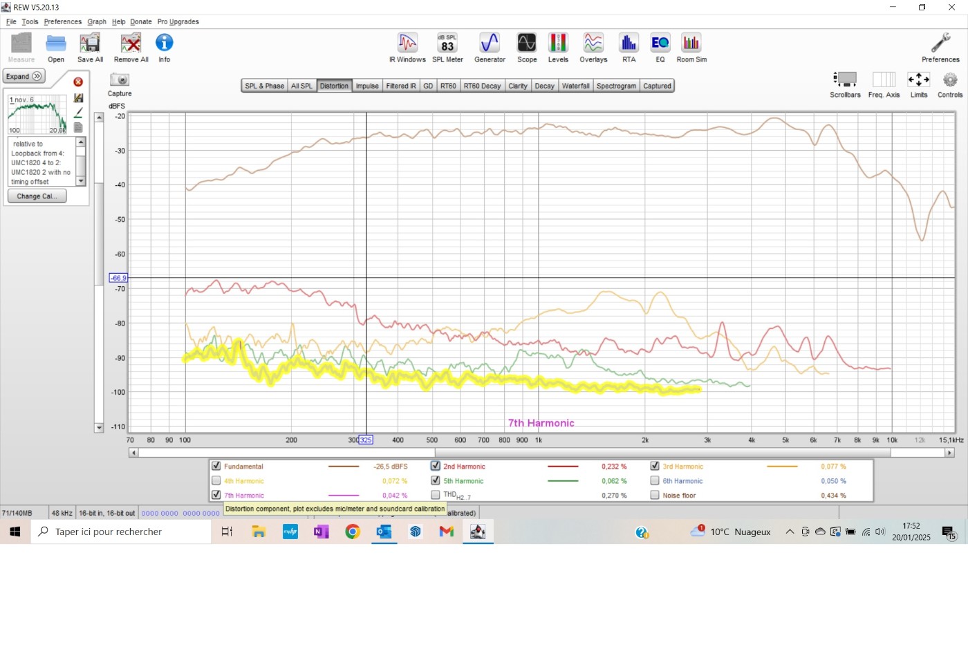Uncheck the Fundamental trace checkbox
The width and height of the screenshot is (968, 658).
(216, 467)
